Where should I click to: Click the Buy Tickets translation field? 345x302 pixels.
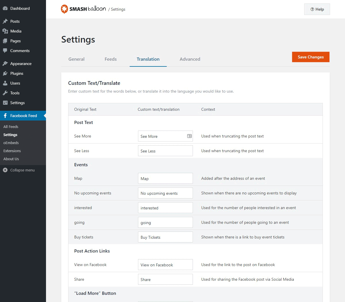pos(165,237)
